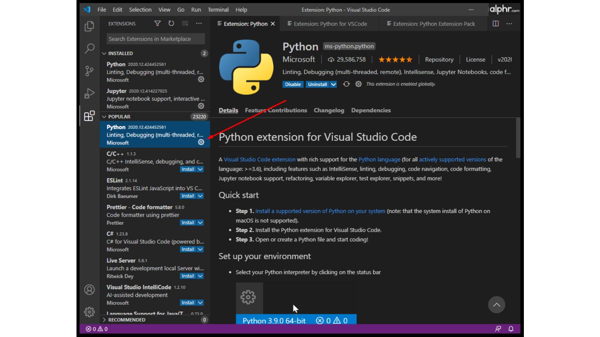Install the C/C++ extension
This screenshot has width=600, height=337.
click(x=188, y=169)
